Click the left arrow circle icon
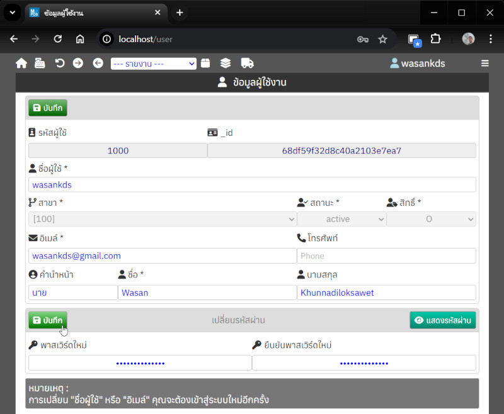This screenshot has width=504, height=414. [98, 63]
